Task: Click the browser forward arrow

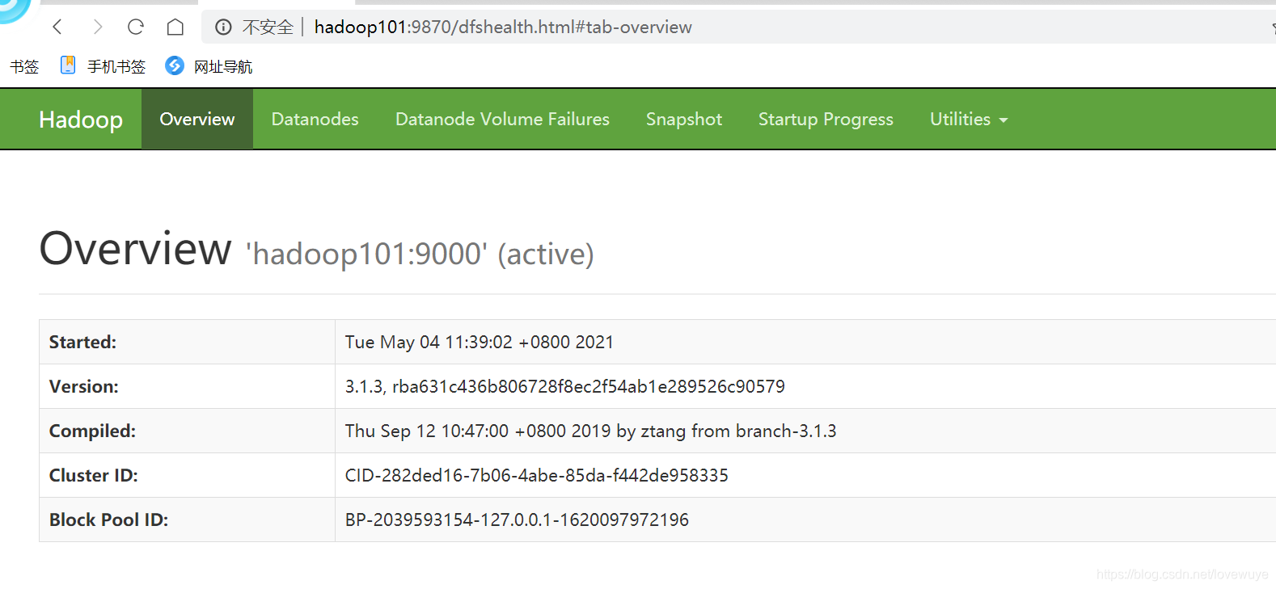Action: (97, 27)
